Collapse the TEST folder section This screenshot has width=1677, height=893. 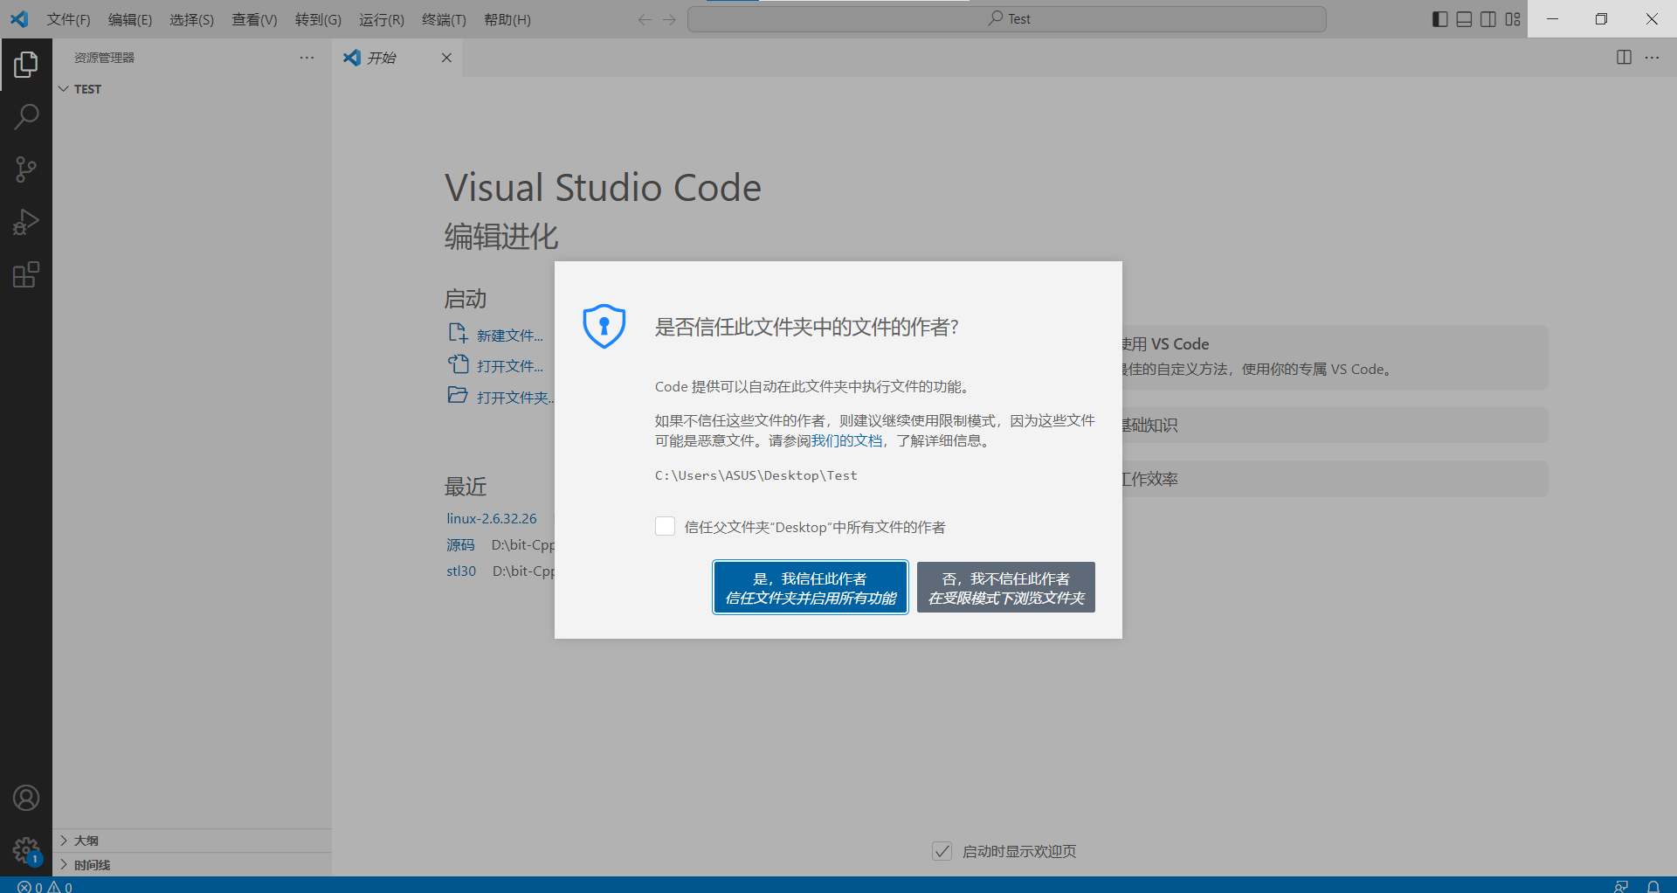coord(191,89)
